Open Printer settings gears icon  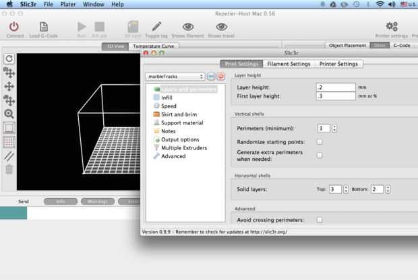pos(392,27)
